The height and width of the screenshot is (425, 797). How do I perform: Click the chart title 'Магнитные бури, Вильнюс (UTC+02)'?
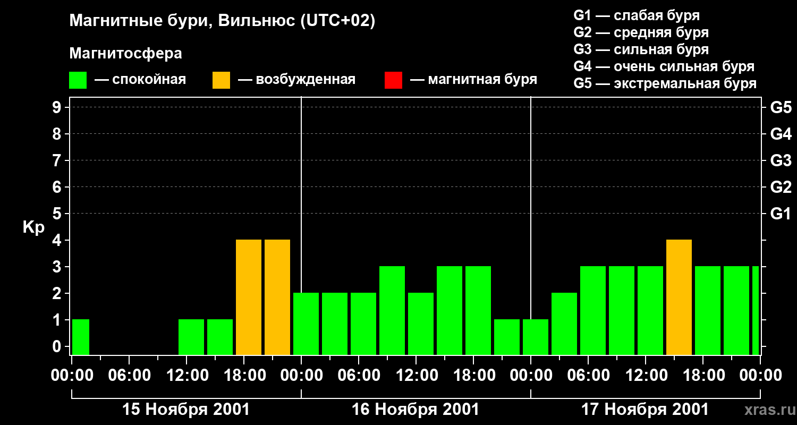tap(223, 21)
